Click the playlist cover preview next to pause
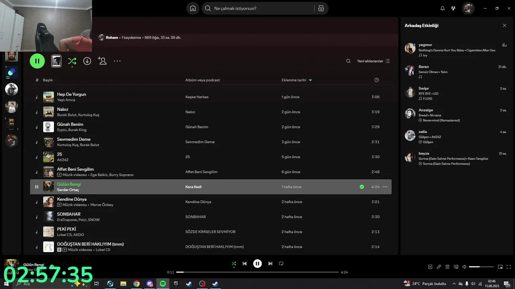The image size is (515, 289). pyautogui.click(x=56, y=61)
